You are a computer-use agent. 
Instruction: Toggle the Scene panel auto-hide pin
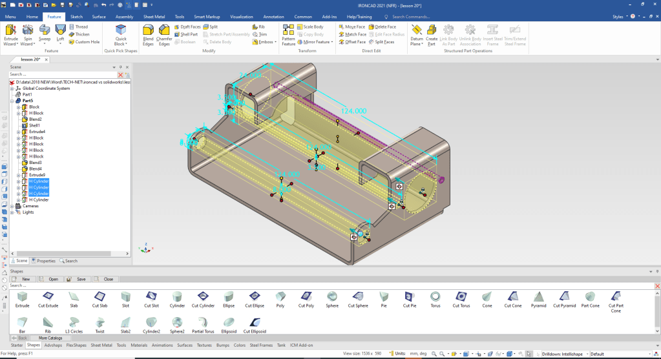click(120, 67)
